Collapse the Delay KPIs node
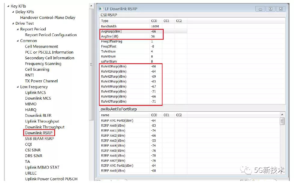The image size is (294, 183). 13,12
